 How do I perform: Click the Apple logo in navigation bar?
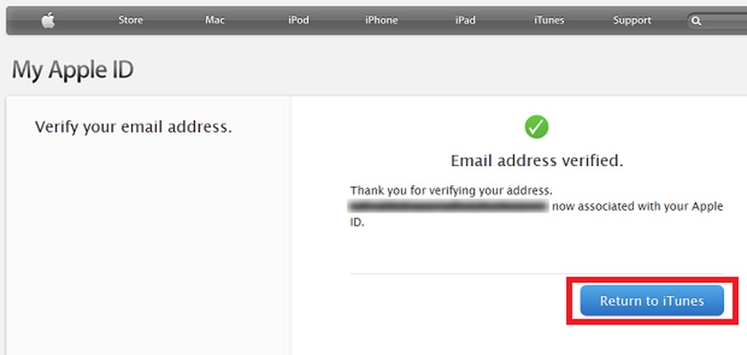[x=48, y=20]
